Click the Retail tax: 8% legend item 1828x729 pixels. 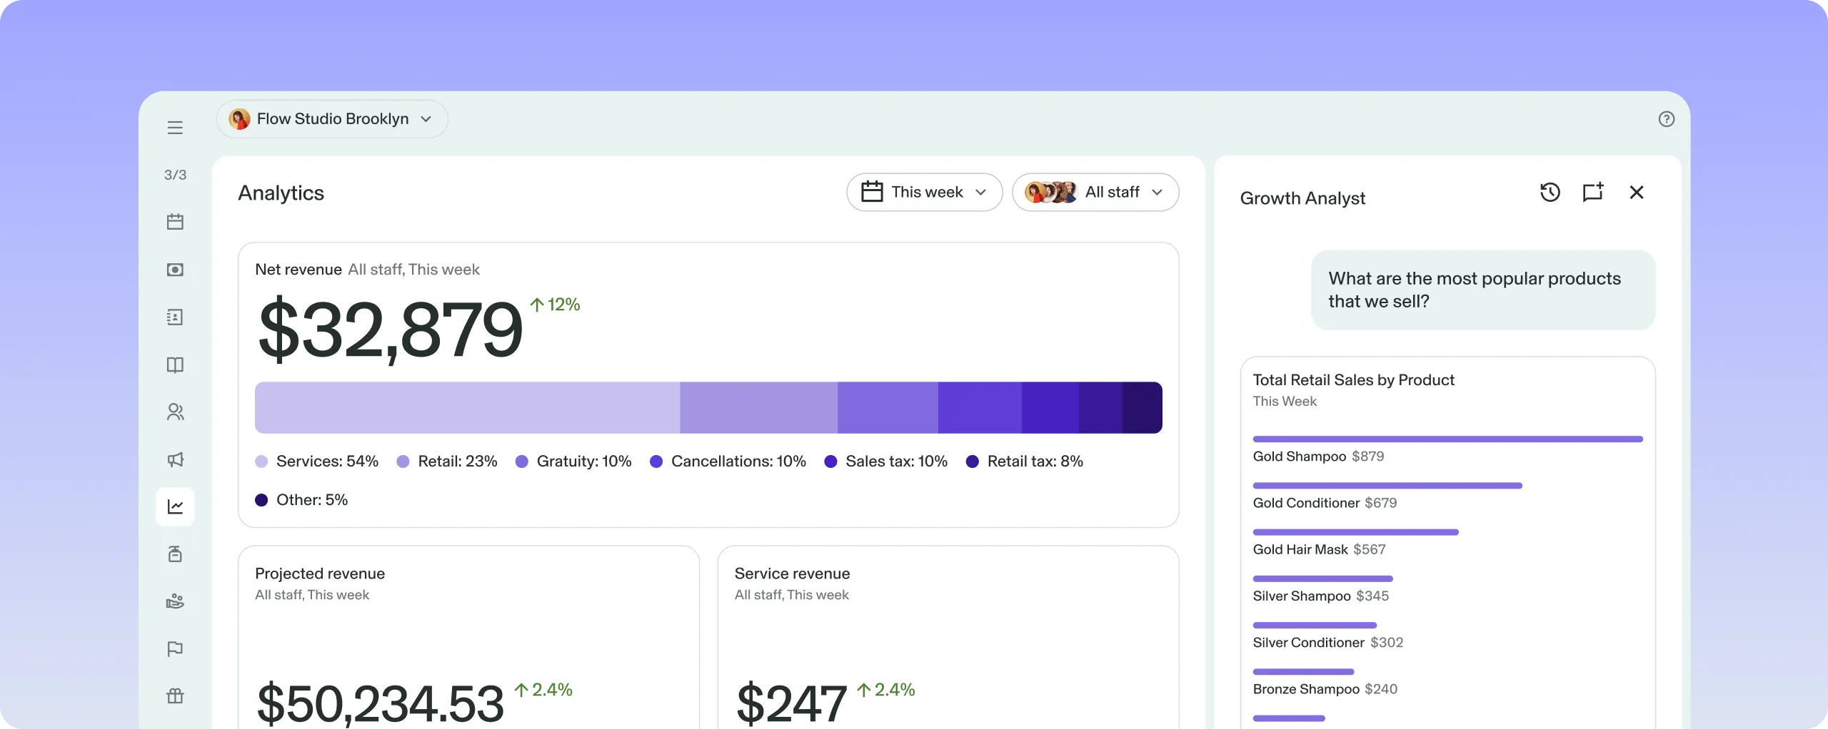point(1024,462)
